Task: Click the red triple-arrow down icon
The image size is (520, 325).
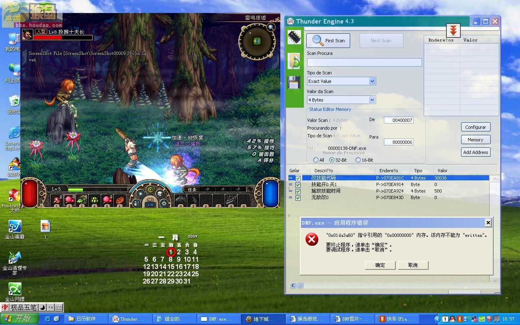Action: [453, 30]
